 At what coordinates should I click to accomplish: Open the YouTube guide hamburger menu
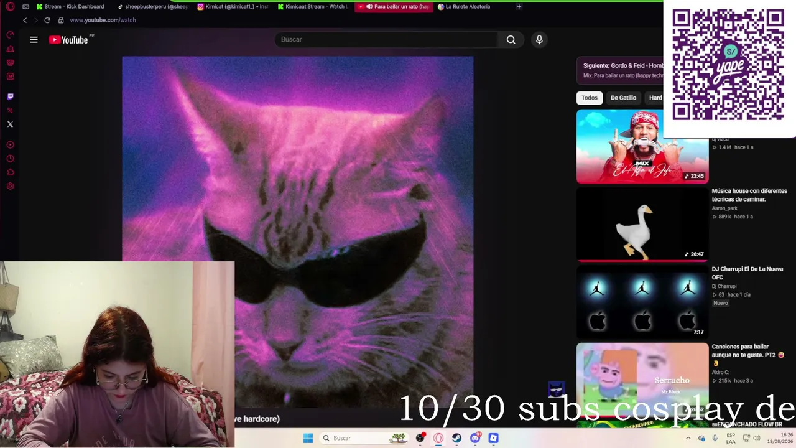[x=34, y=40]
